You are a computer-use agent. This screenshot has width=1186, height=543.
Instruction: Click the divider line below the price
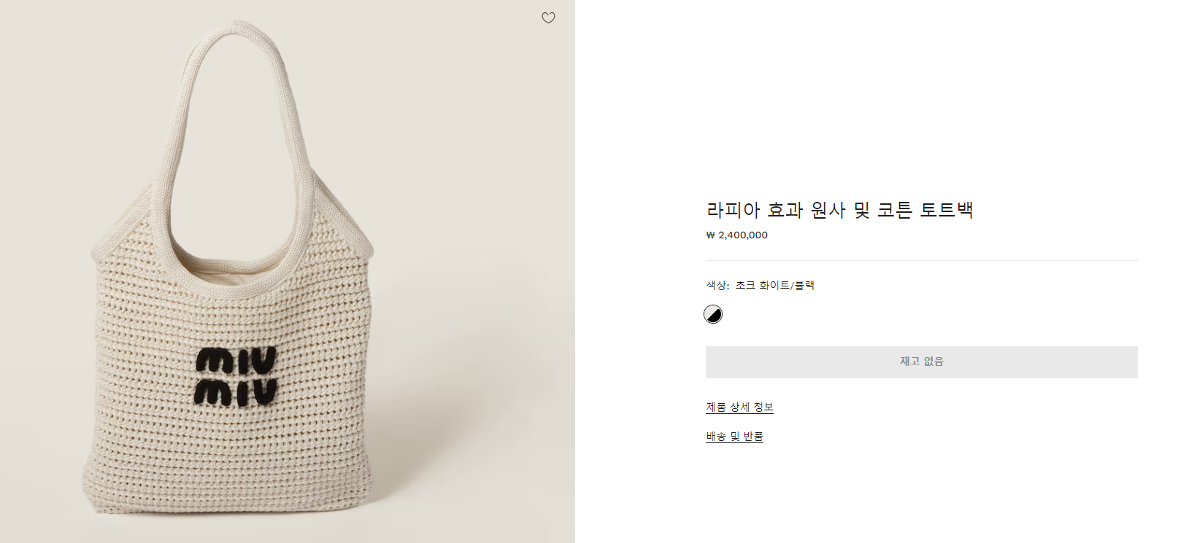coord(921,260)
